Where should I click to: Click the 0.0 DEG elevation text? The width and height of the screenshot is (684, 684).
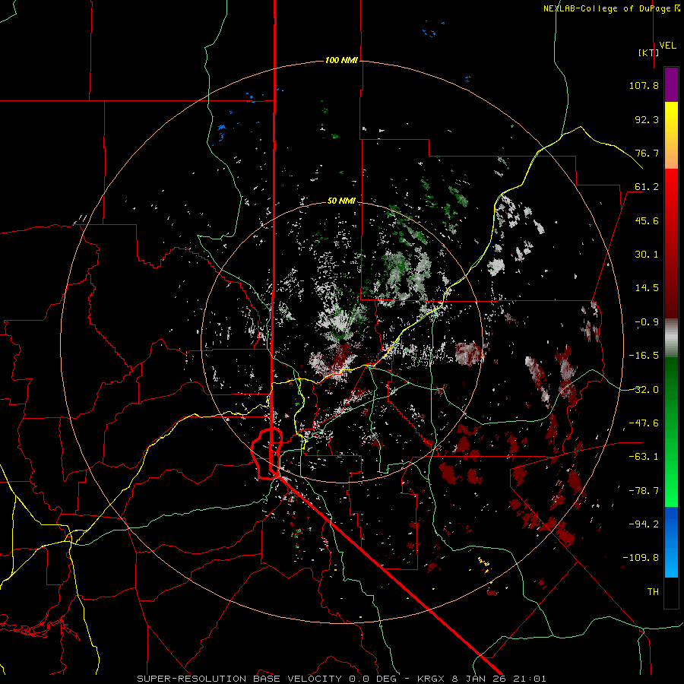(372, 679)
